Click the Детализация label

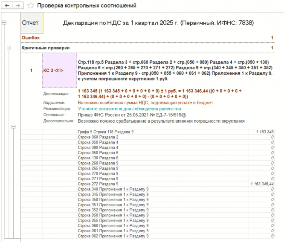pyautogui.click(x=56, y=94)
